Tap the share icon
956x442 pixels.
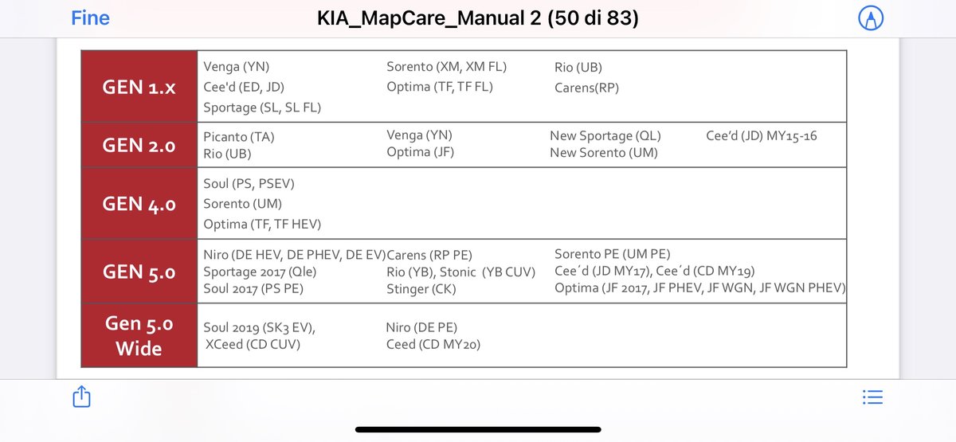(x=82, y=396)
